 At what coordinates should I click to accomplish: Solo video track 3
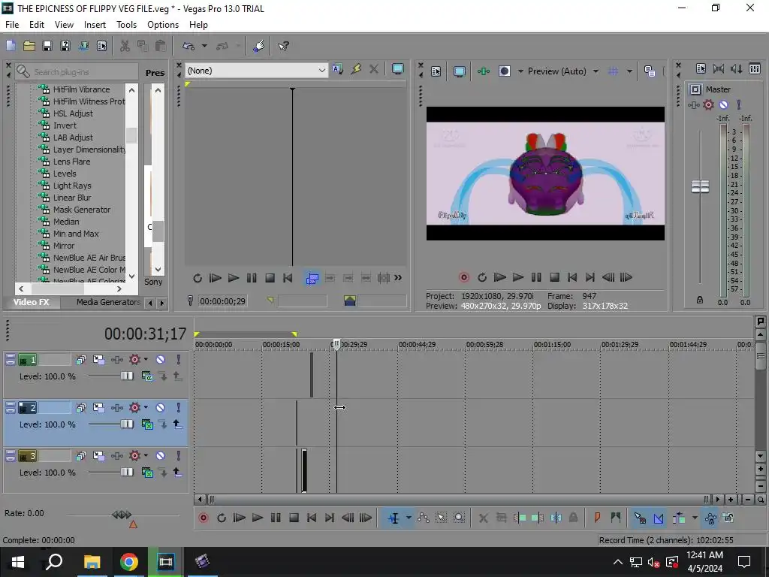pyautogui.click(x=179, y=456)
